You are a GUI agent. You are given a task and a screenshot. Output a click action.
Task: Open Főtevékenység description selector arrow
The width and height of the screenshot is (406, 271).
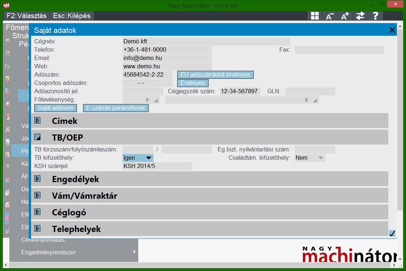(x=306, y=100)
